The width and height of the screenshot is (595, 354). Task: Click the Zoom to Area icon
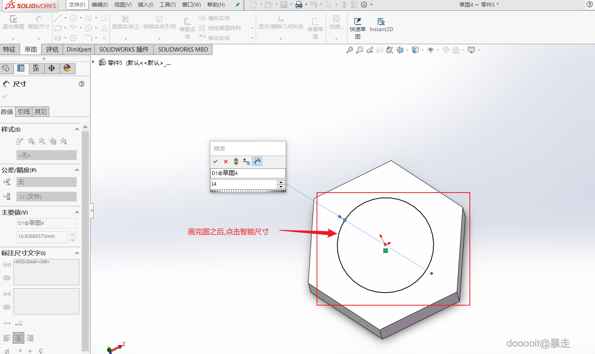tap(360, 50)
